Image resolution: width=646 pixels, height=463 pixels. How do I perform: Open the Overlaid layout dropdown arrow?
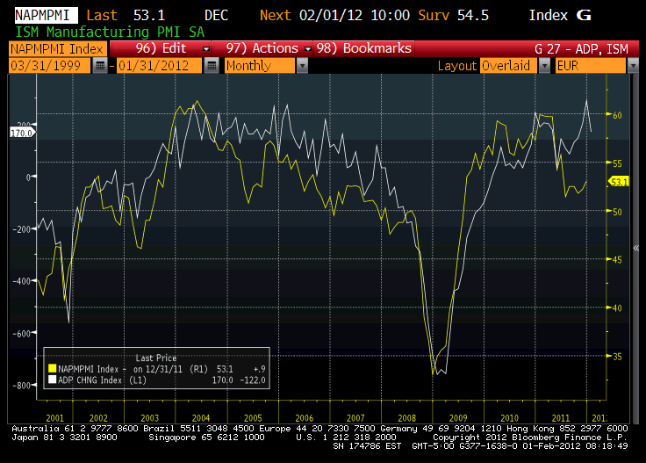click(544, 66)
